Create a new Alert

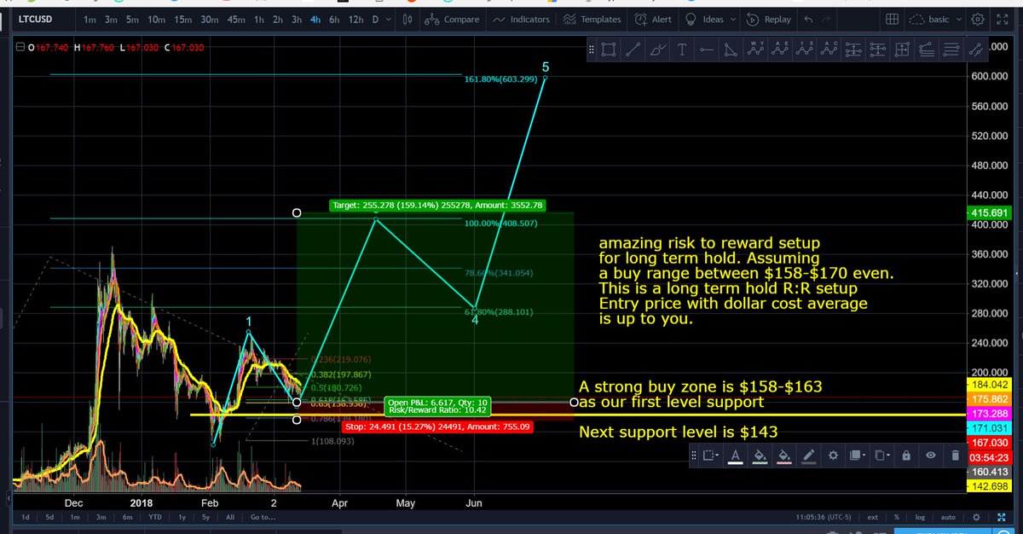click(652, 19)
